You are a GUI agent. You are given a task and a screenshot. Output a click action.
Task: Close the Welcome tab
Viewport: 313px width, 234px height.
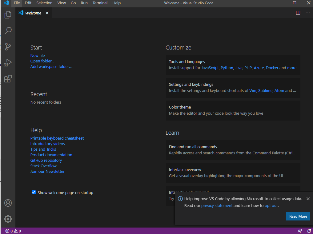(x=47, y=13)
